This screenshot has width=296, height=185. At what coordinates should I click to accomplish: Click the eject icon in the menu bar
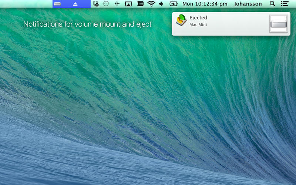tap(75, 4)
